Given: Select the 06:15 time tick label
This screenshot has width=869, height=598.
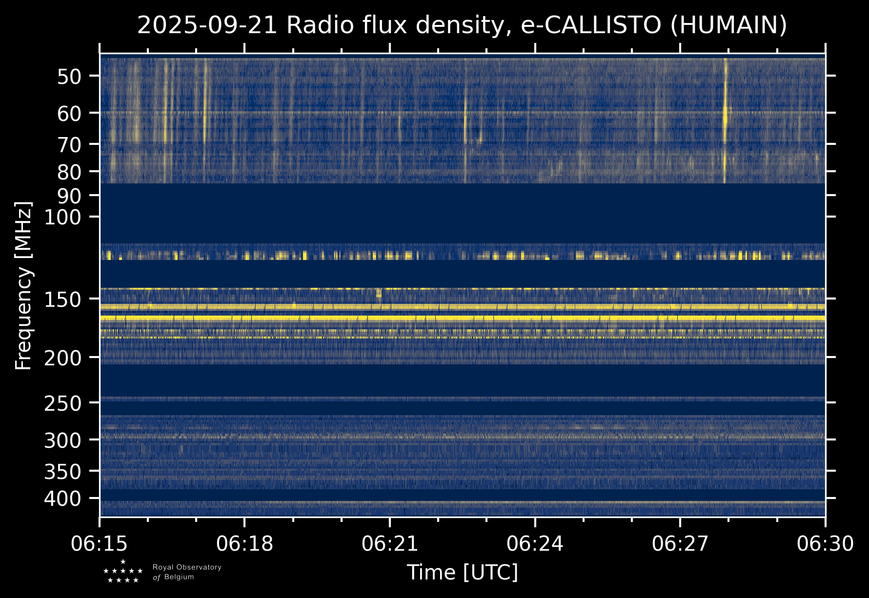Looking at the screenshot, I should (100, 544).
